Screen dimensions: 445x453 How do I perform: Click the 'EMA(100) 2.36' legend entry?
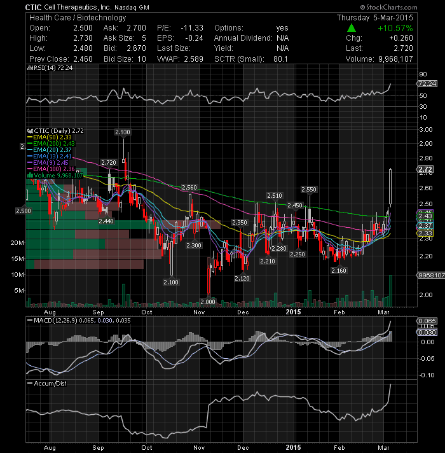[53, 169]
